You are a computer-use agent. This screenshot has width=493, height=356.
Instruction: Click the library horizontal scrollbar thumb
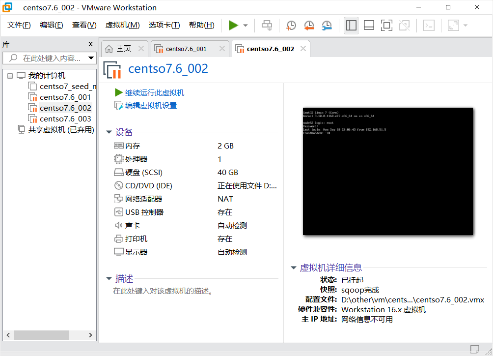(41, 335)
